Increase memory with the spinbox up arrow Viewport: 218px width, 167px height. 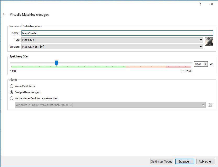point(206,63)
